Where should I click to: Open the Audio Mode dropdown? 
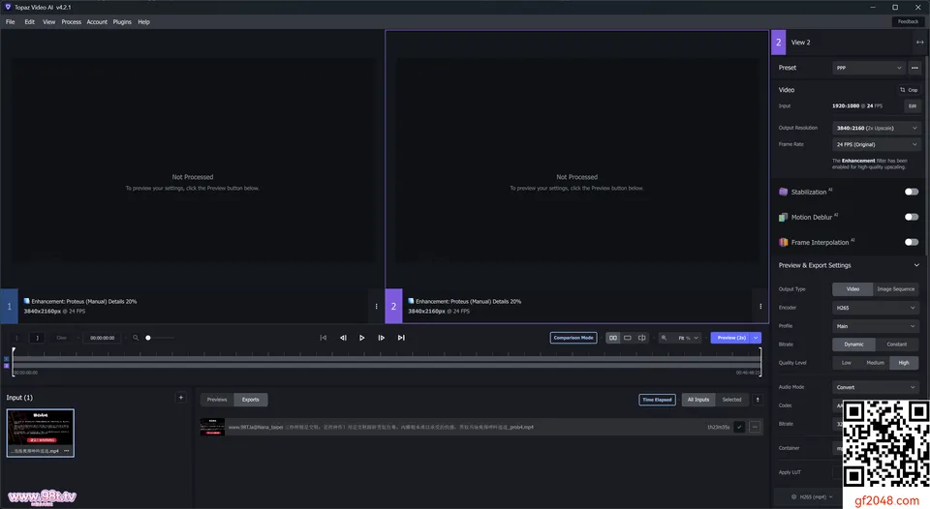click(876, 387)
